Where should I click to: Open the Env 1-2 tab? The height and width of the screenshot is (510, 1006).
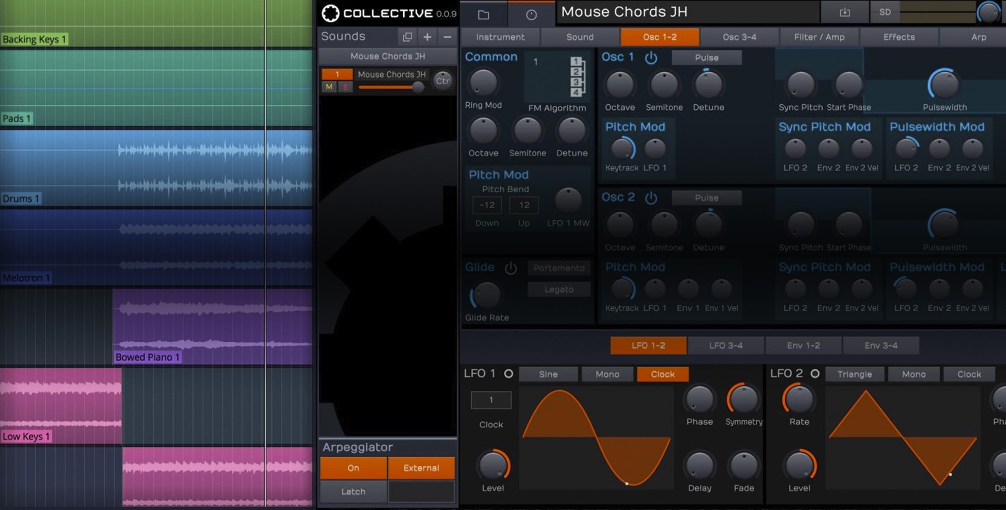(x=803, y=345)
